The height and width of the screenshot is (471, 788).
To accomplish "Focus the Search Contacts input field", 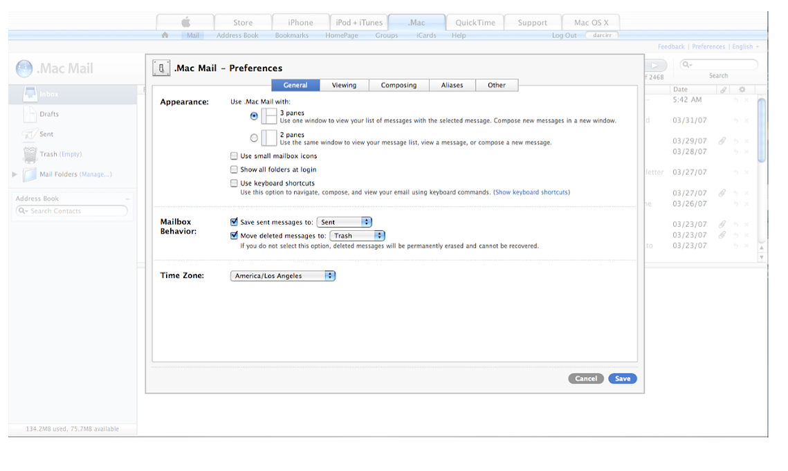I will click(x=71, y=211).
